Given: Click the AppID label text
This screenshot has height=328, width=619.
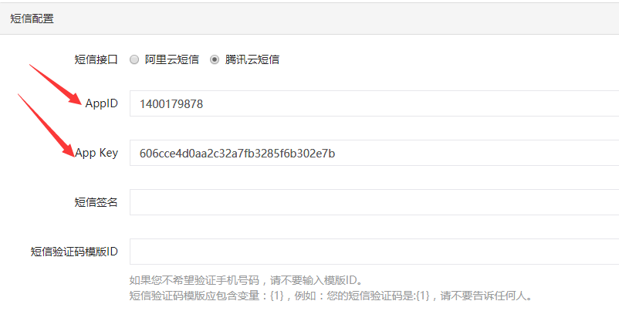Looking at the screenshot, I should tap(101, 103).
